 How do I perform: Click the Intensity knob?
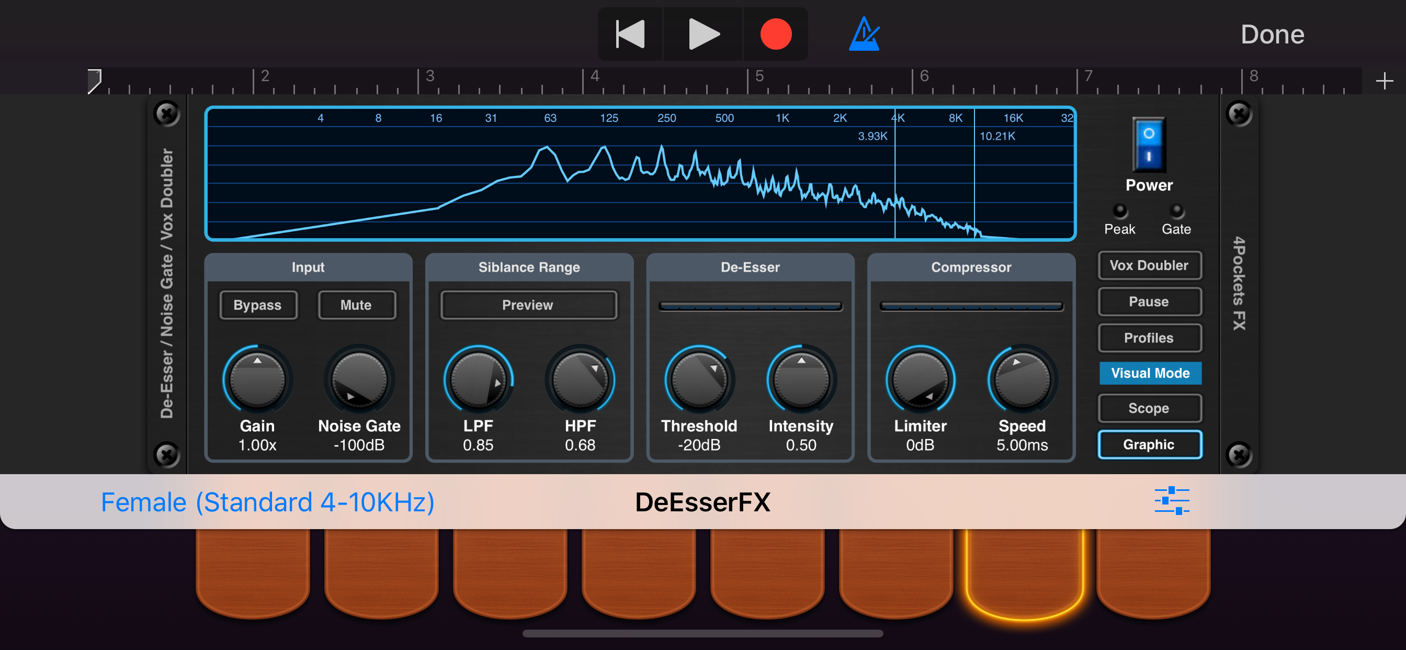[x=801, y=379]
